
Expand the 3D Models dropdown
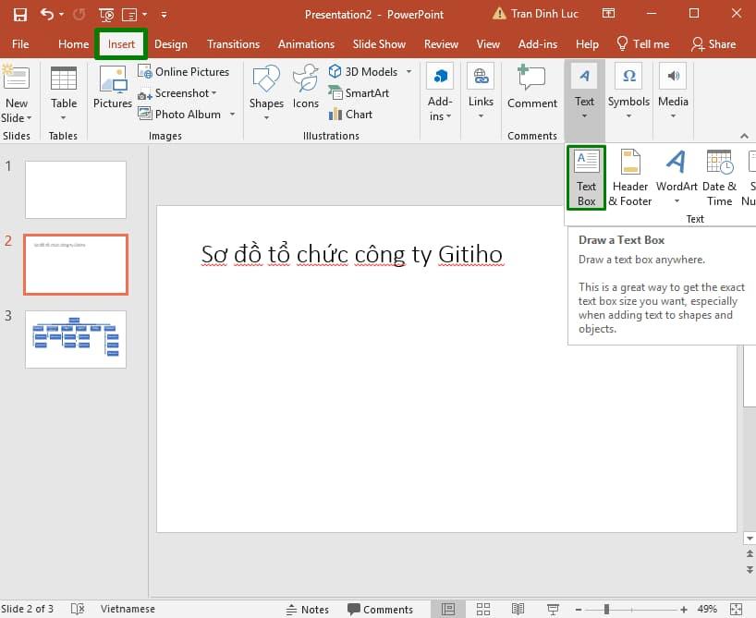coord(408,71)
